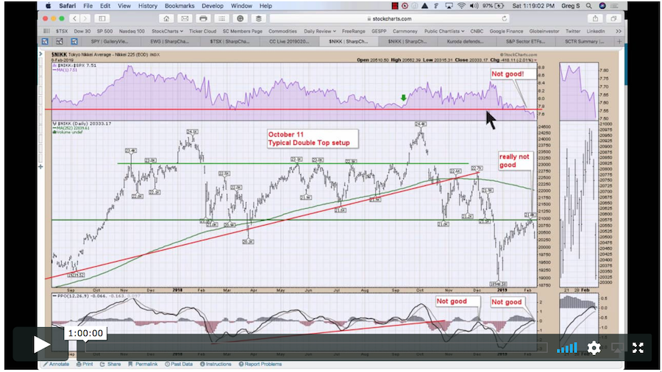Click the Wi-Fi status icon
The width and height of the screenshot is (662, 372).
pos(461,6)
